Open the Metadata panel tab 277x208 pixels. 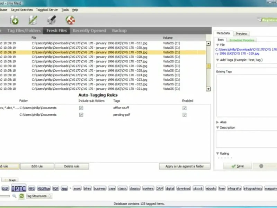pyautogui.click(x=223, y=33)
